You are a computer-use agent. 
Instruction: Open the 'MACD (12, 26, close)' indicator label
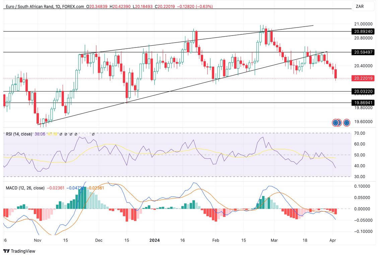click(25, 188)
